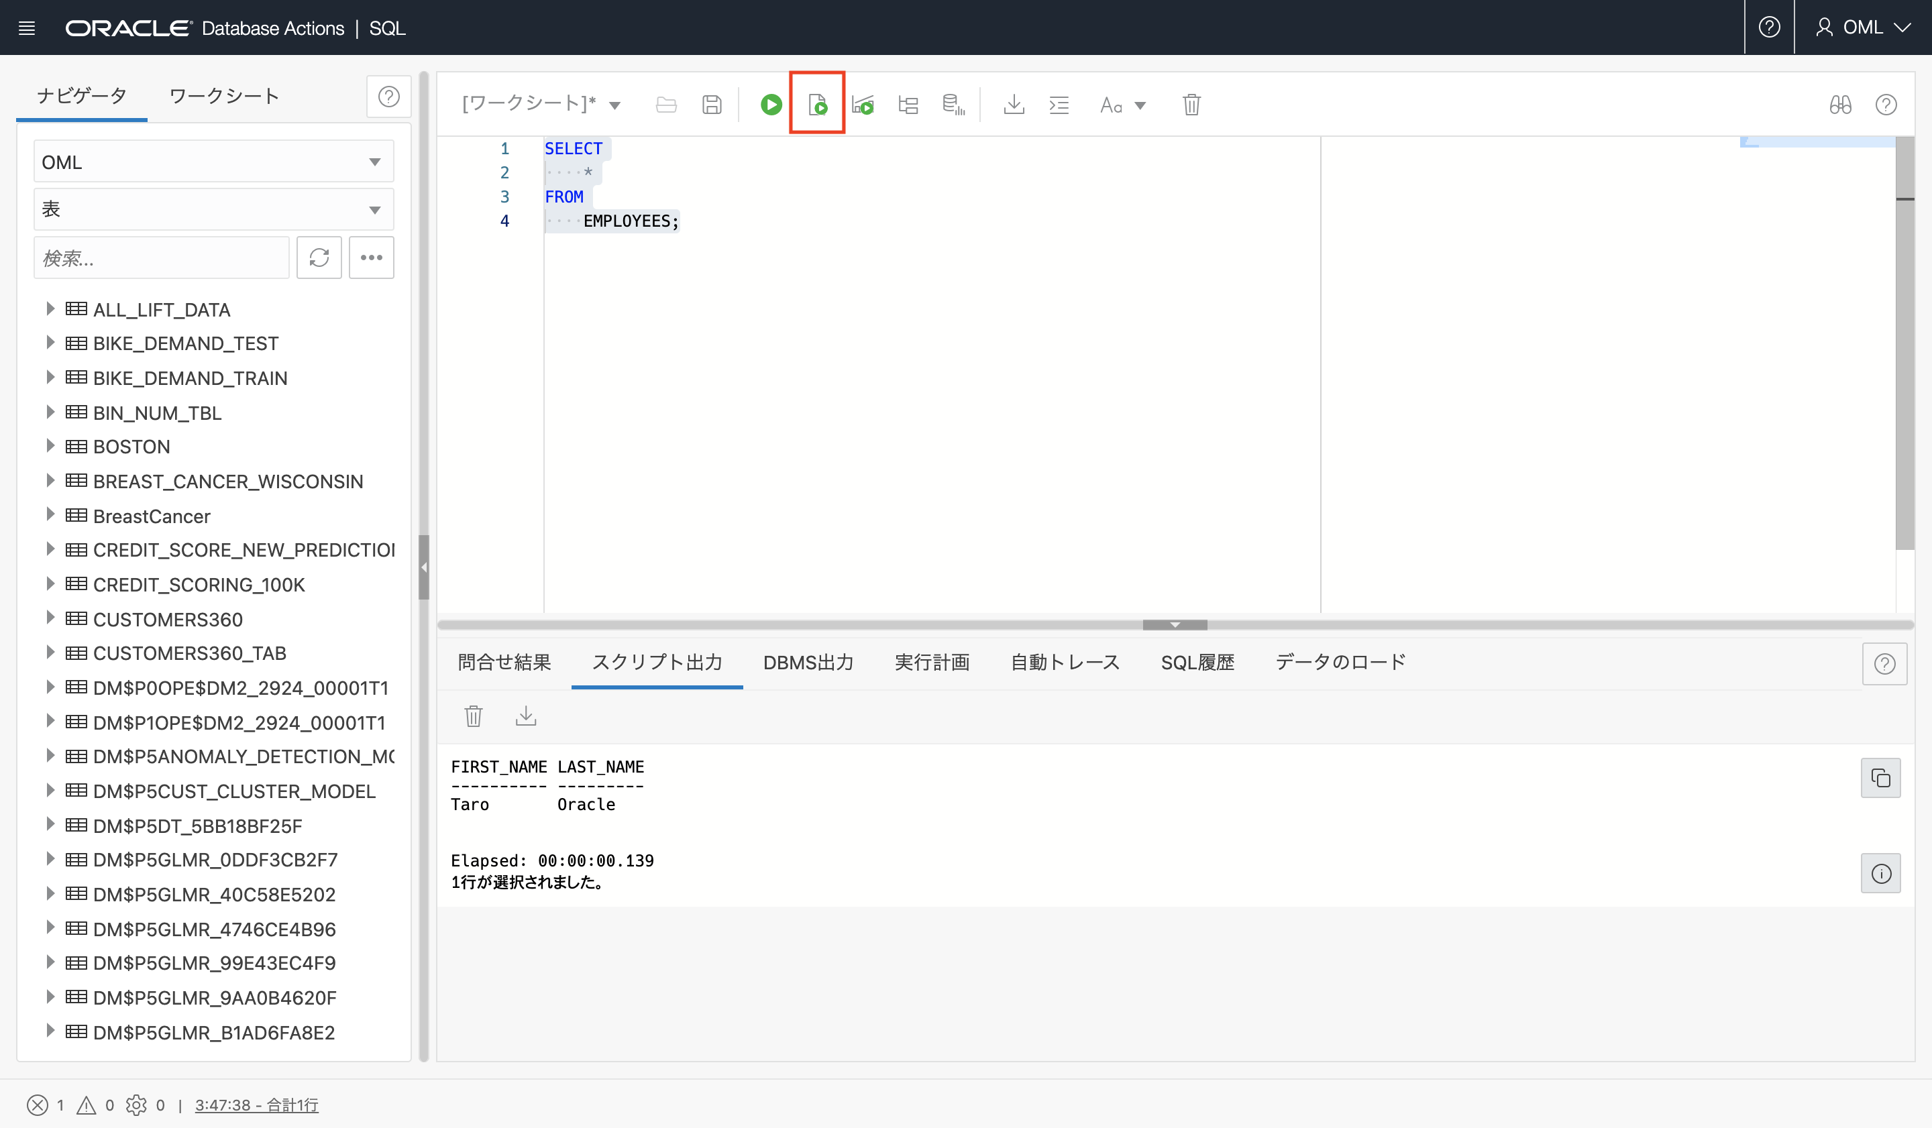Open the binoculars search icon
Image resolution: width=1932 pixels, height=1128 pixels.
pos(1840,104)
